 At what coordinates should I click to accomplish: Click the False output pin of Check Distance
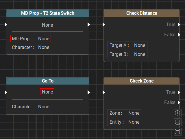click(x=179, y=35)
